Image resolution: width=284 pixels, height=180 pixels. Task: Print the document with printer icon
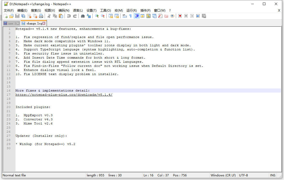(41, 16)
